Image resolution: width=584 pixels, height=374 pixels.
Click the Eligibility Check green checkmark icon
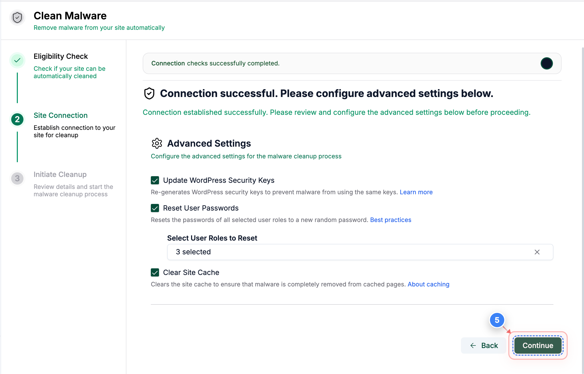(x=17, y=60)
